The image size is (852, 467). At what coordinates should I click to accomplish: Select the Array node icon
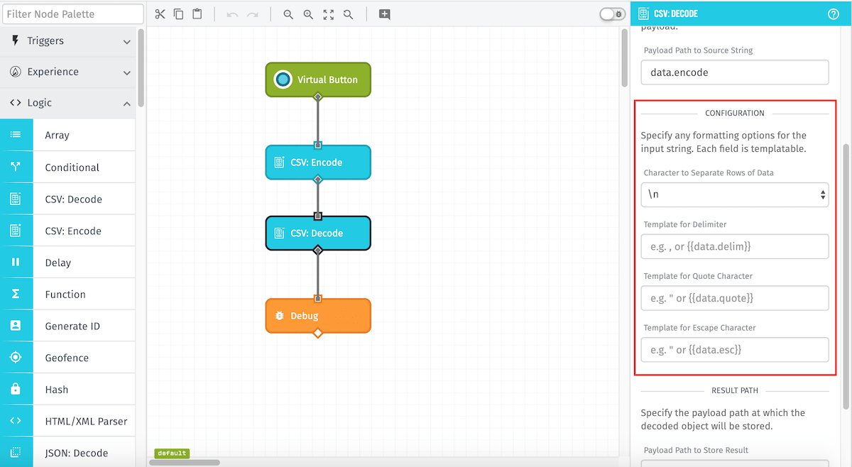(16, 135)
